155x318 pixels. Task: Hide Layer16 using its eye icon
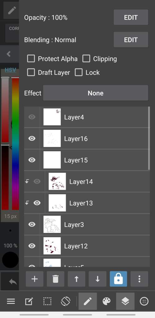point(32,139)
